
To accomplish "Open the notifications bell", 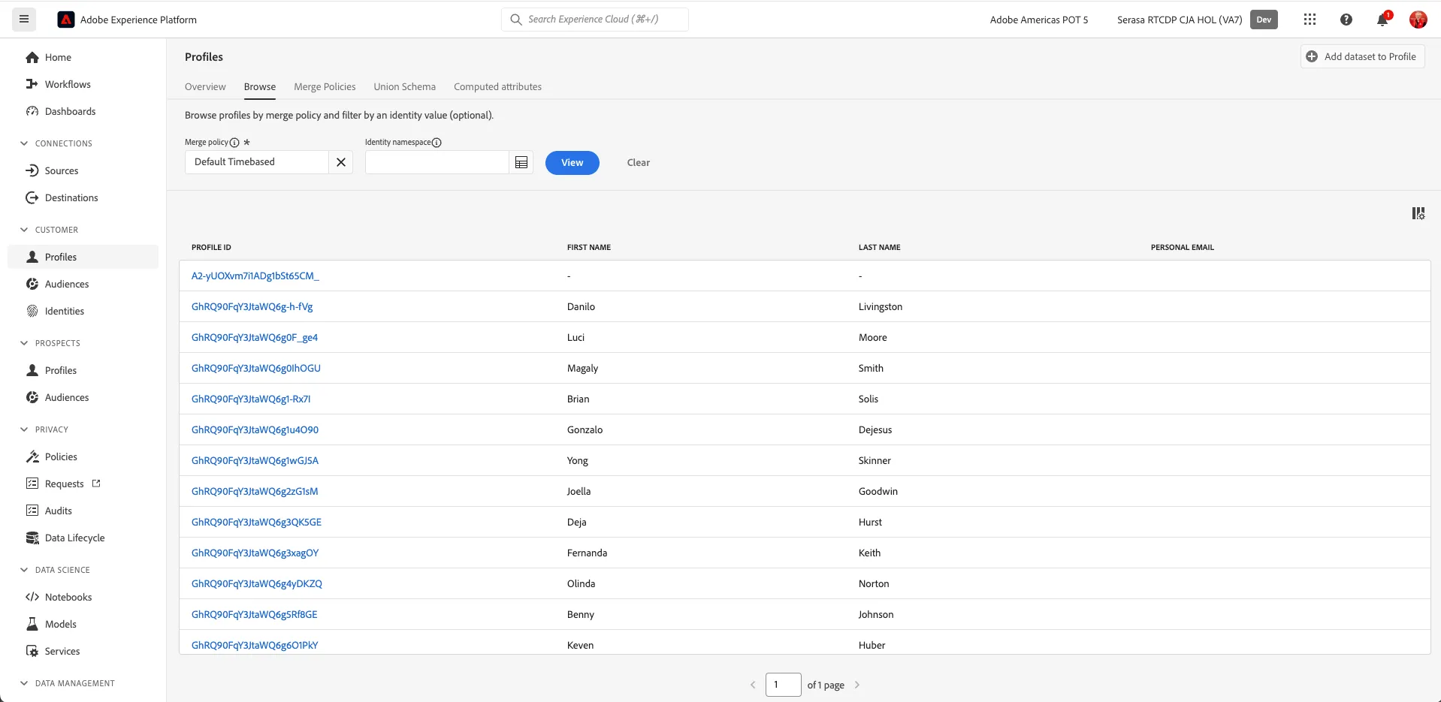I will [x=1382, y=20].
